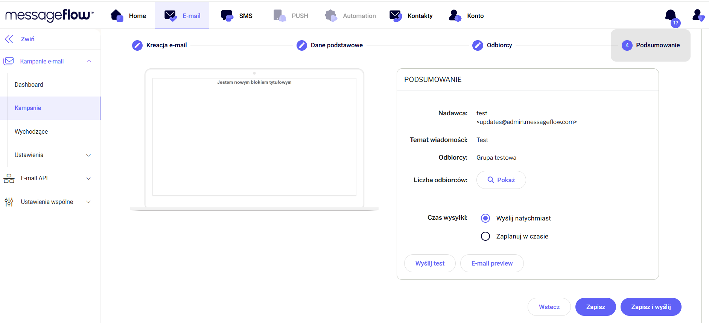Expand the Ustawienia wspólne section

pos(88,202)
